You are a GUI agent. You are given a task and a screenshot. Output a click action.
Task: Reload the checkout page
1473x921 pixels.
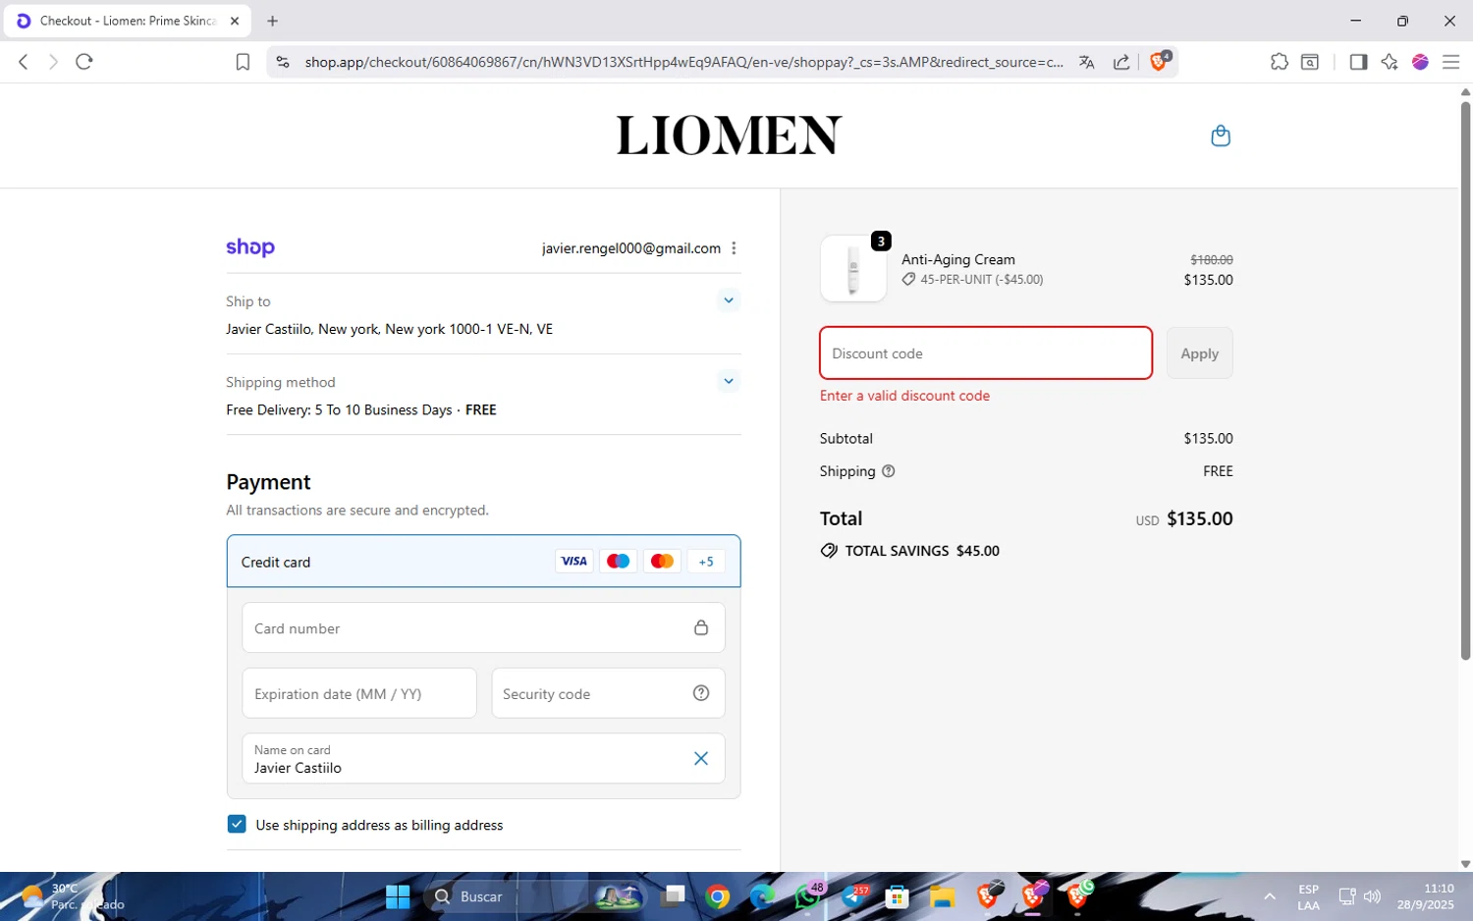coord(84,62)
